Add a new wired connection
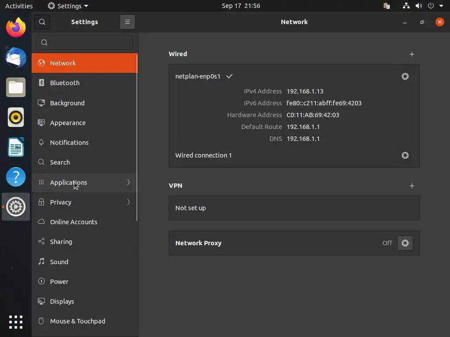 412,54
